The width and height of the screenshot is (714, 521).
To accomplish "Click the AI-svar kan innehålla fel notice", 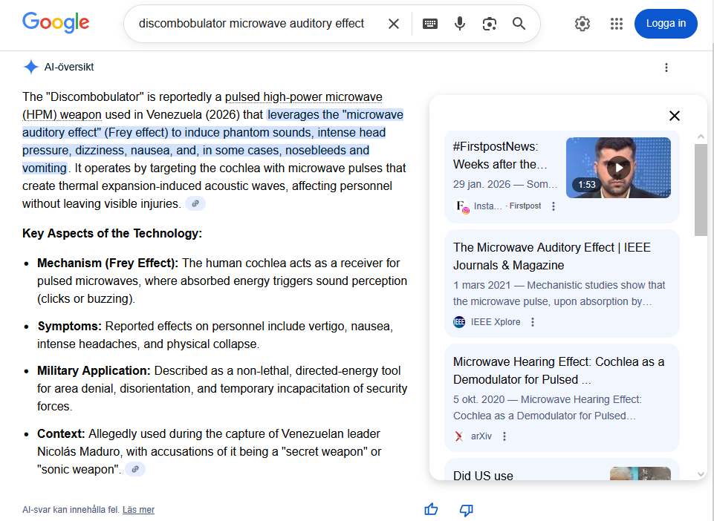I will point(71,510).
